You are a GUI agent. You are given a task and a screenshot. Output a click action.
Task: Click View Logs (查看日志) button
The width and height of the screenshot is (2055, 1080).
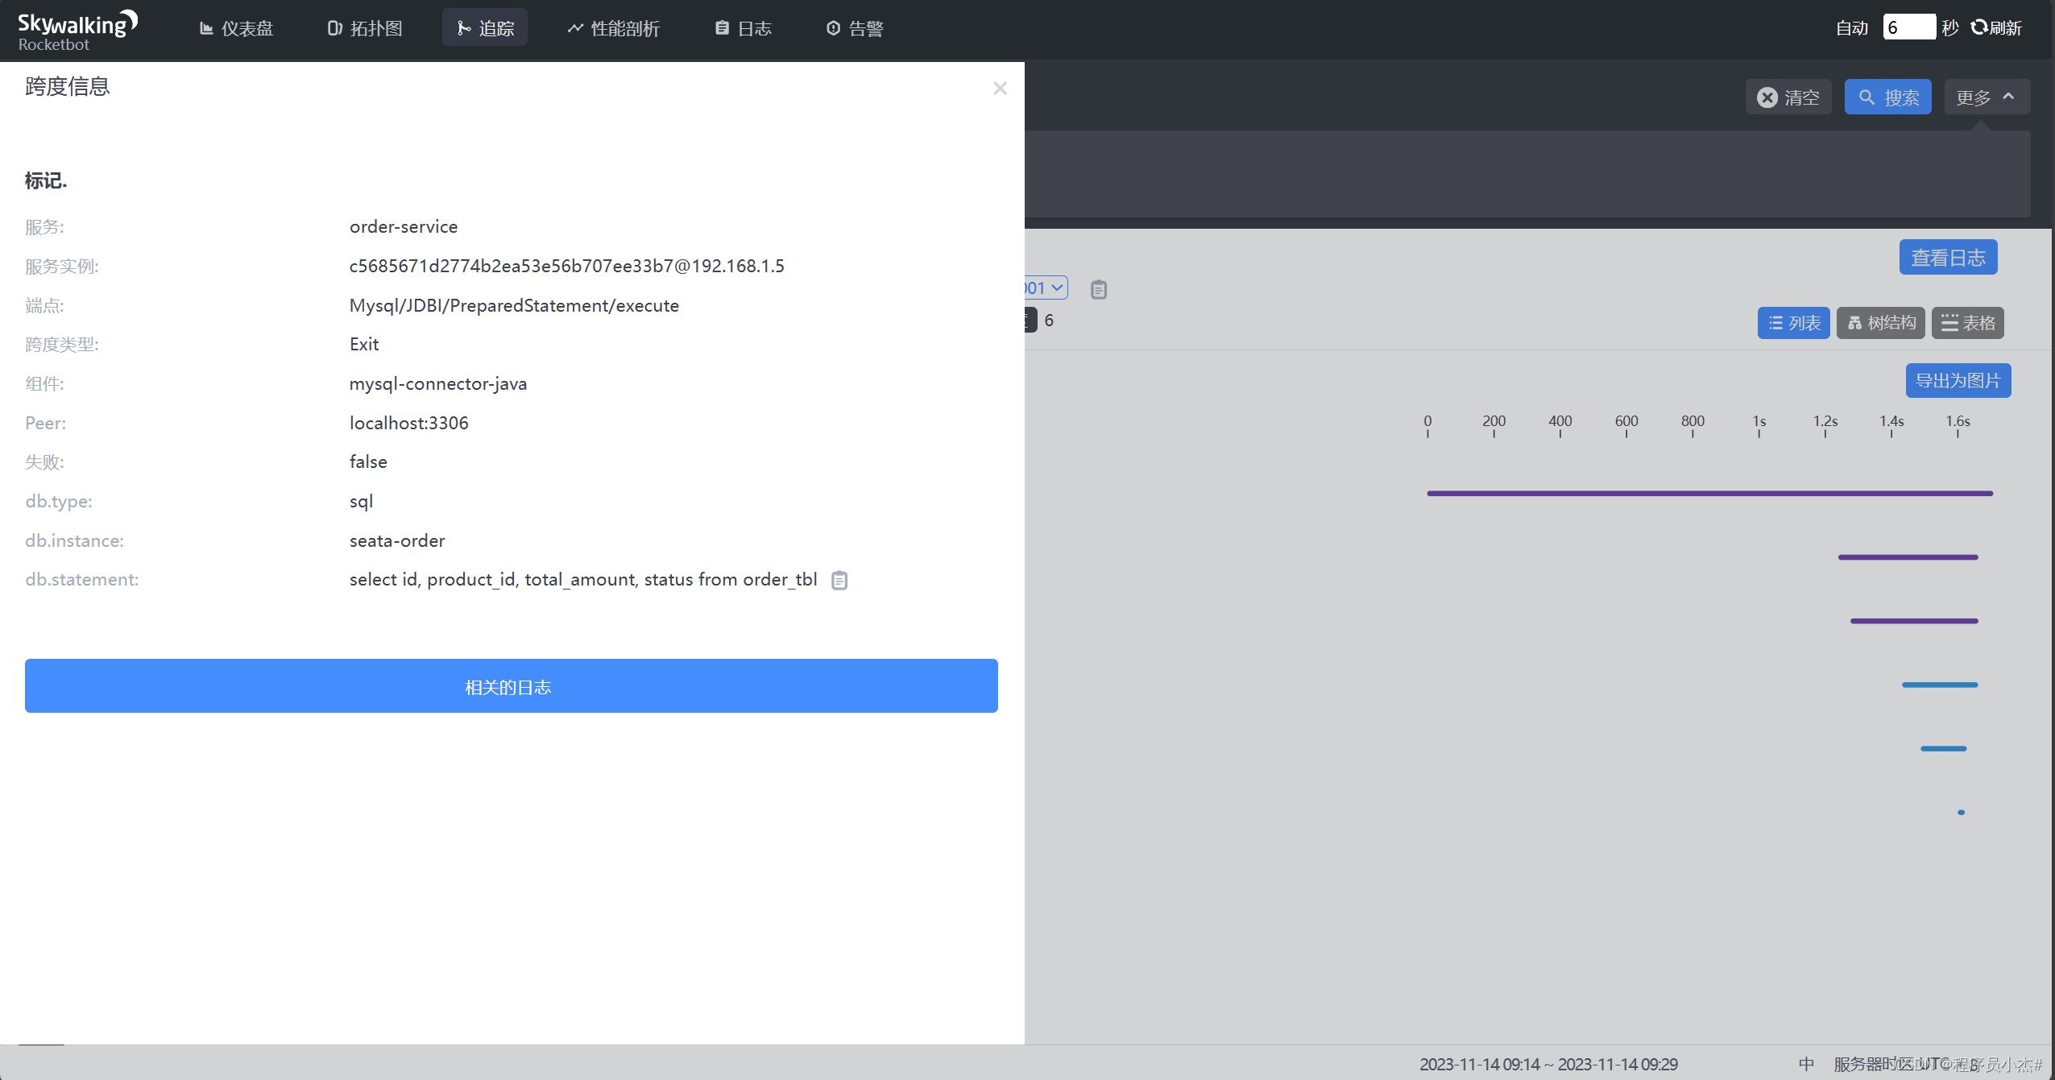pos(1948,258)
